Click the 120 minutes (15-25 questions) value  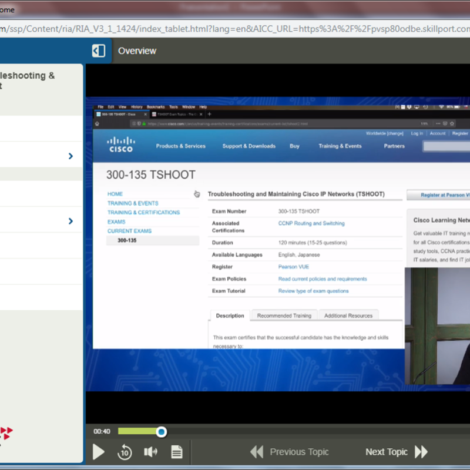point(313,243)
